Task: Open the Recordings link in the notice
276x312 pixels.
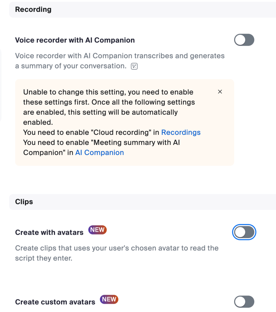Action: (181, 132)
